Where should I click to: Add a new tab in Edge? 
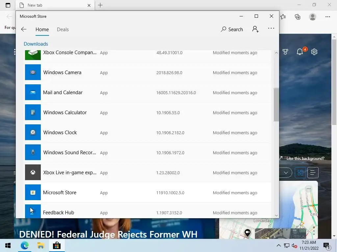click(100, 5)
